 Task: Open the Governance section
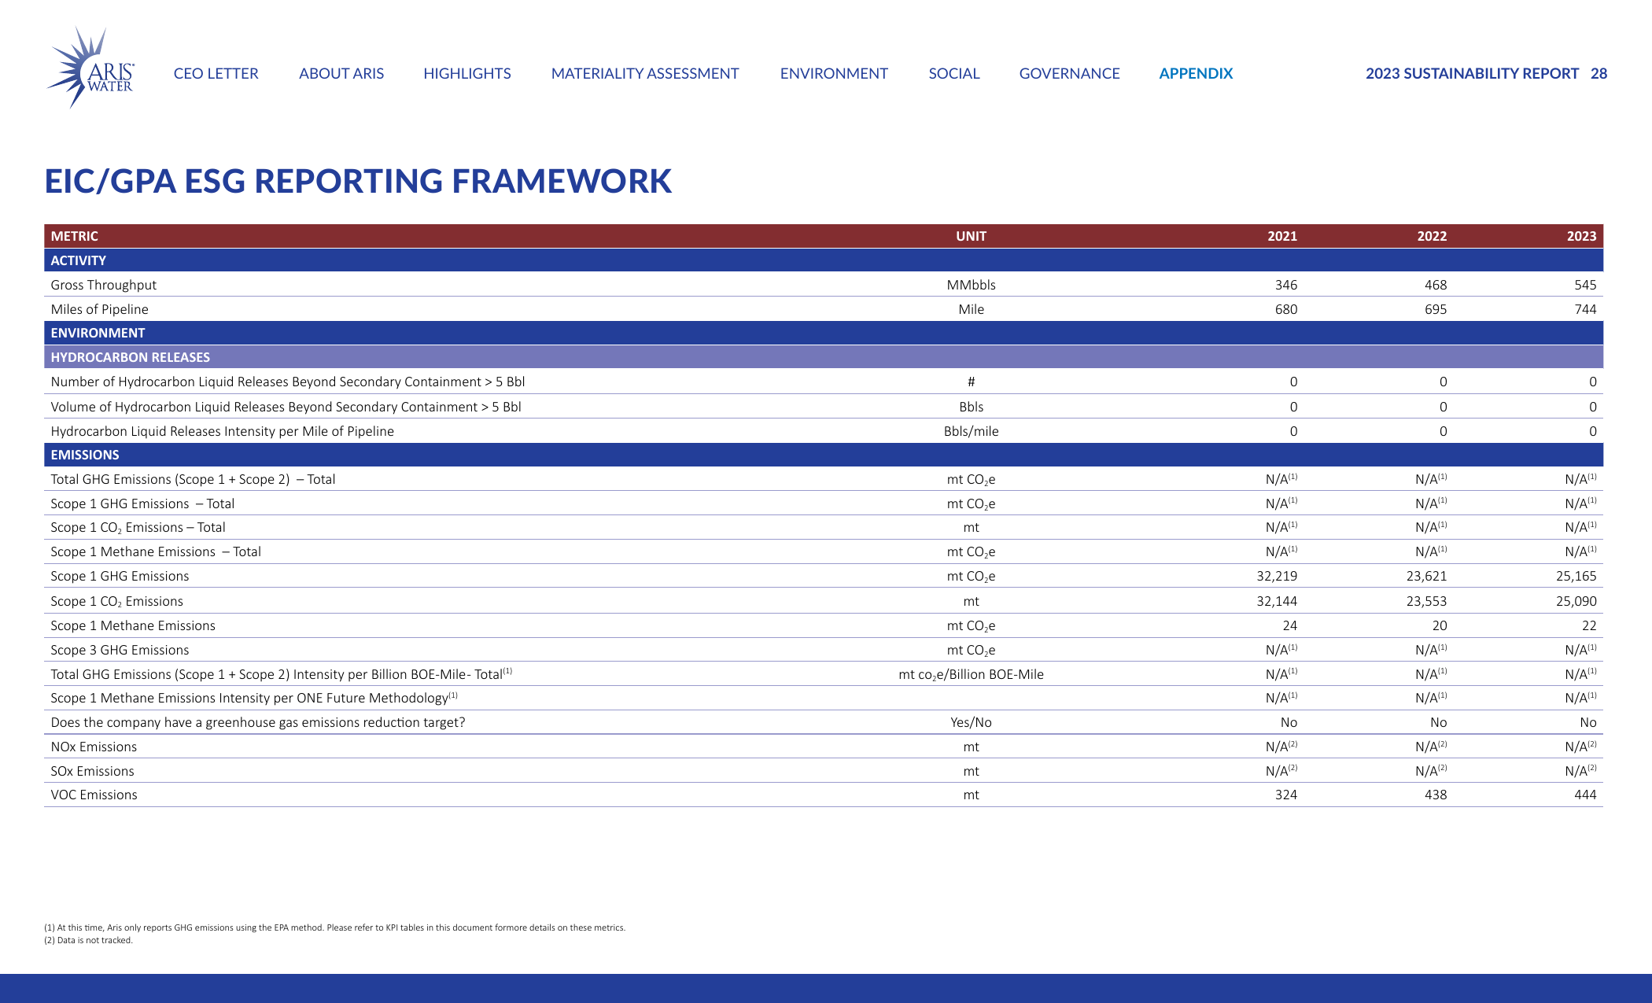[x=1070, y=73]
